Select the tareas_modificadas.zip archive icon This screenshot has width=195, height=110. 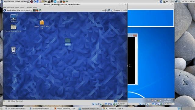pyautogui.click(x=42, y=24)
